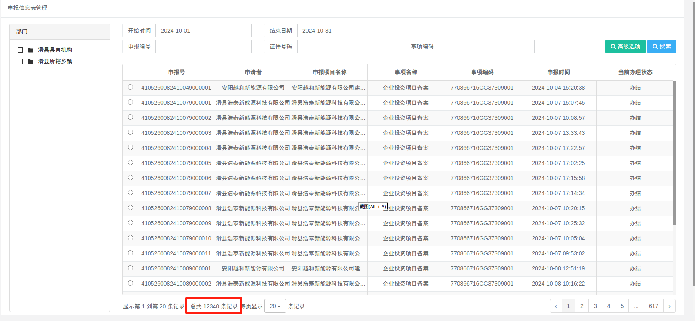Click the table's vertical scrollbar
This screenshot has width=695, height=321.
(x=674, y=153)
